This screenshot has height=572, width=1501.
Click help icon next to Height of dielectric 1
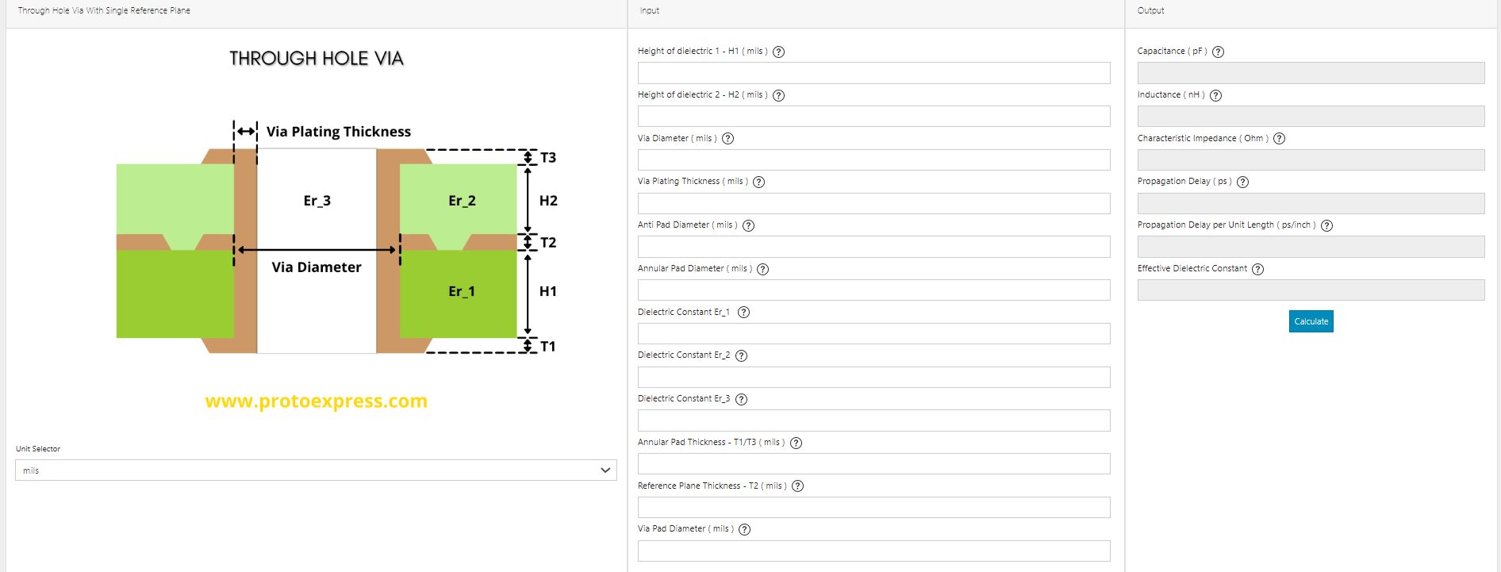point(778,52)
